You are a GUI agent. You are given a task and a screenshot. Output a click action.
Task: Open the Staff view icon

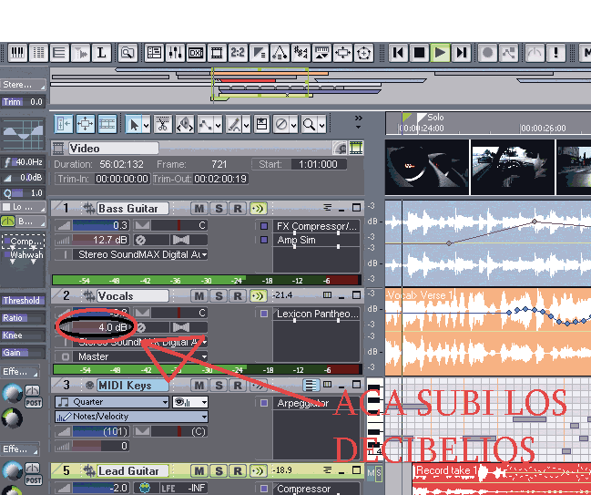coord(59,53)
